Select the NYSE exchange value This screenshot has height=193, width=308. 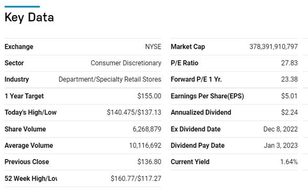click(153, 47)
